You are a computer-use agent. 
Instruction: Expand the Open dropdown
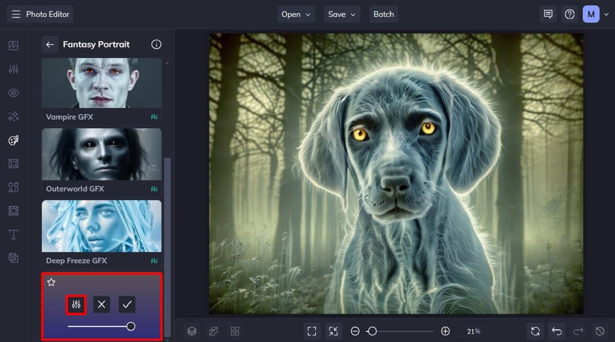click(x=296, y=14)
